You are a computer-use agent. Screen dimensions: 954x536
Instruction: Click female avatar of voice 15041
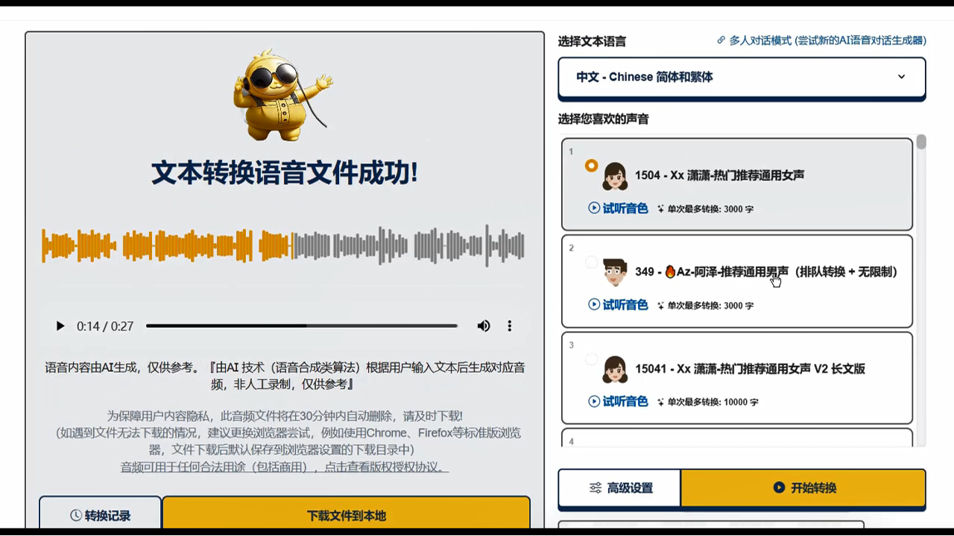pos(615,369)
